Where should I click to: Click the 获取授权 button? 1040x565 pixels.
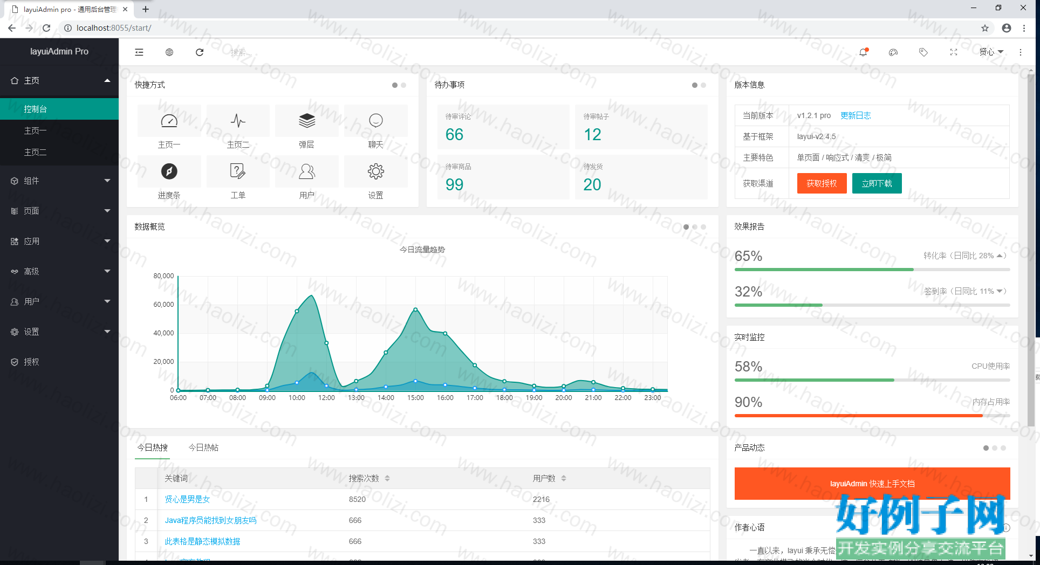822,183
